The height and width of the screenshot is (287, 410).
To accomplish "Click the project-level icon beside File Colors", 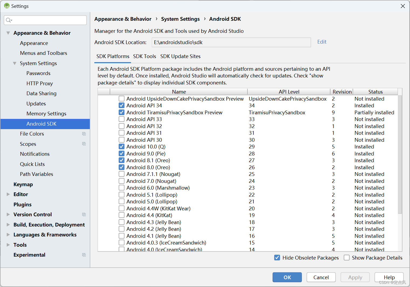I will coord(84,134).
